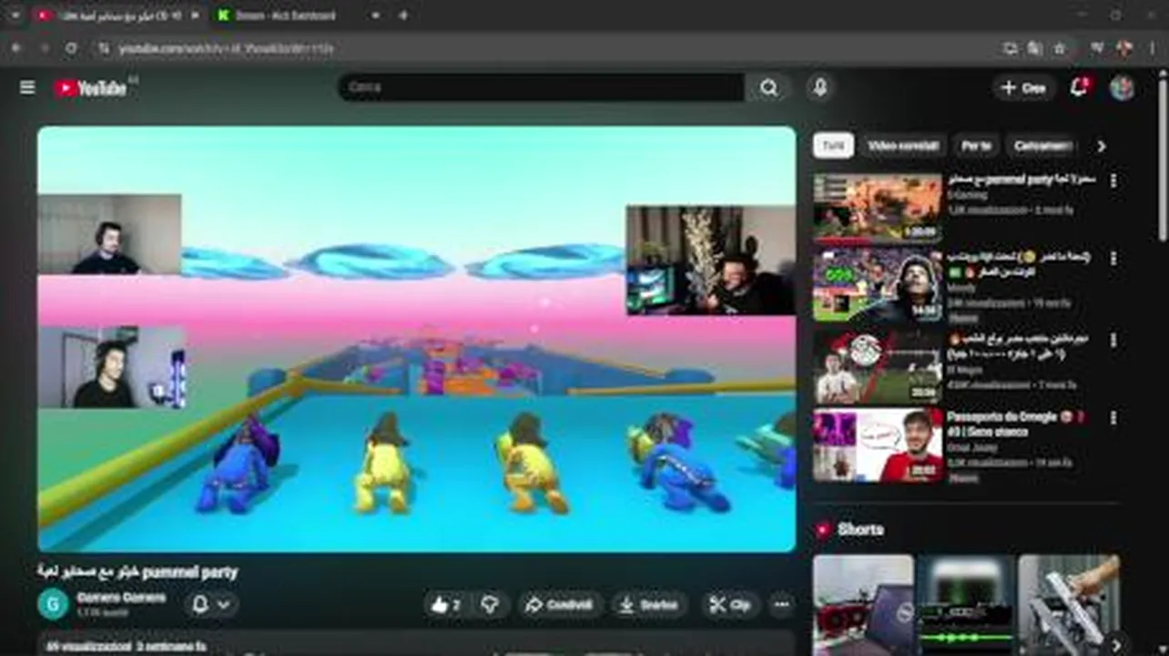Screen dimensions: 1169x656
Task: Click the search magnifier button
Action: coord(769,87)
